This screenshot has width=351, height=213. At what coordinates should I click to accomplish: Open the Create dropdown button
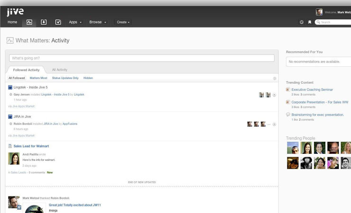[x=123, y=22]
